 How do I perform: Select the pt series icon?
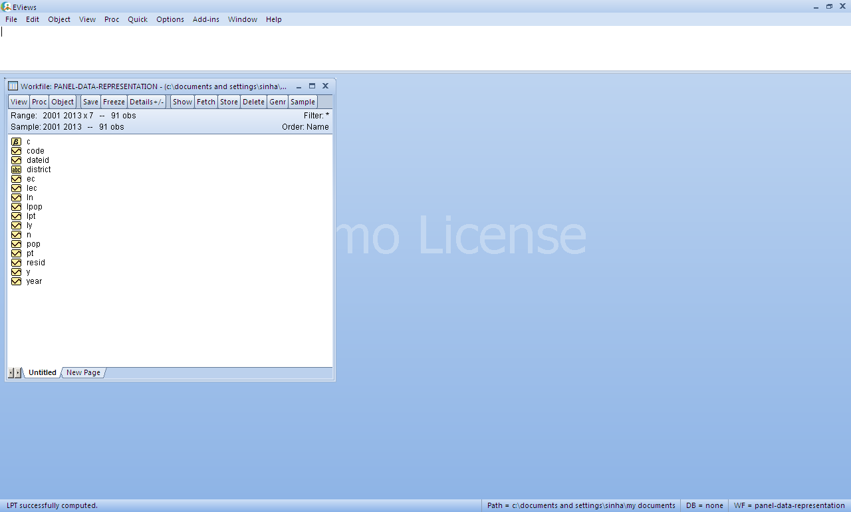click(17, 253)
